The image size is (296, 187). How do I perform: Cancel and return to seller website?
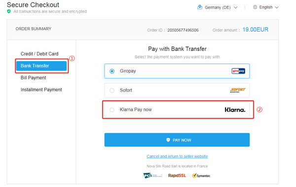click(177, 156)
